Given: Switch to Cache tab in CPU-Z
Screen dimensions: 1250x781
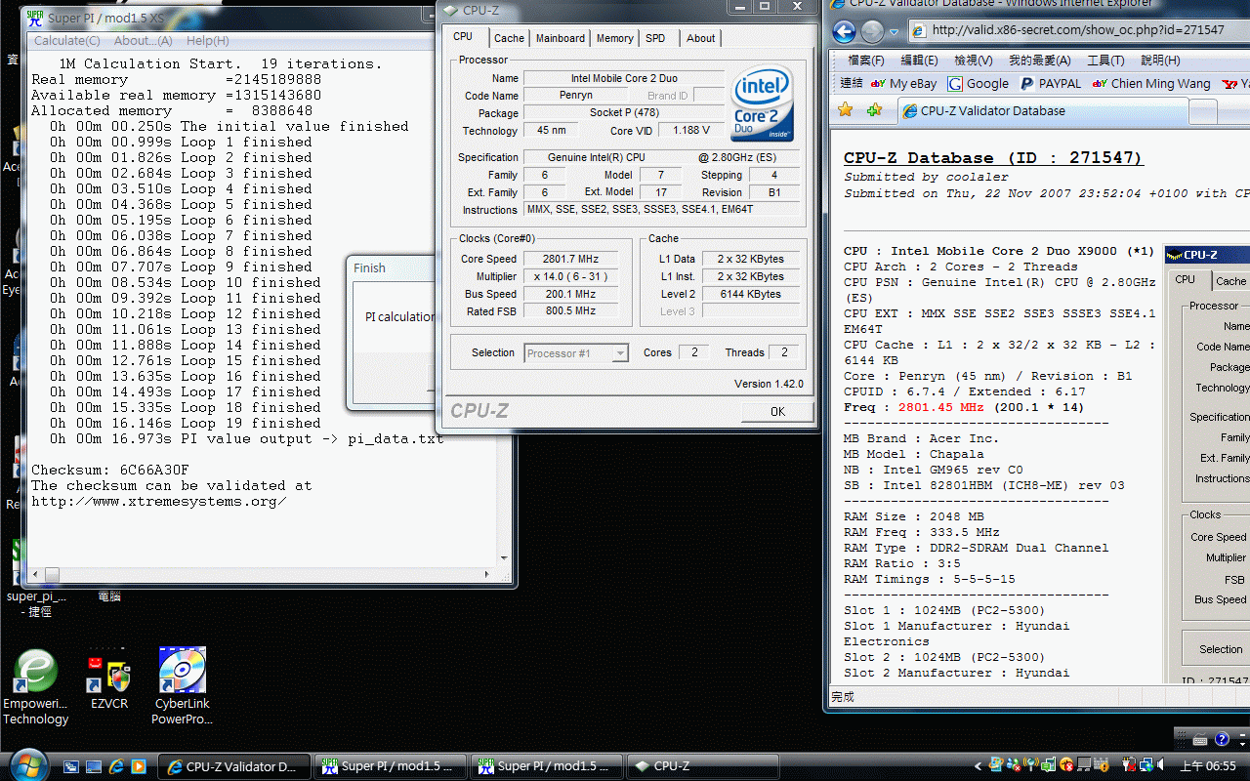Looking at the screenshot, I should [509, 38].
